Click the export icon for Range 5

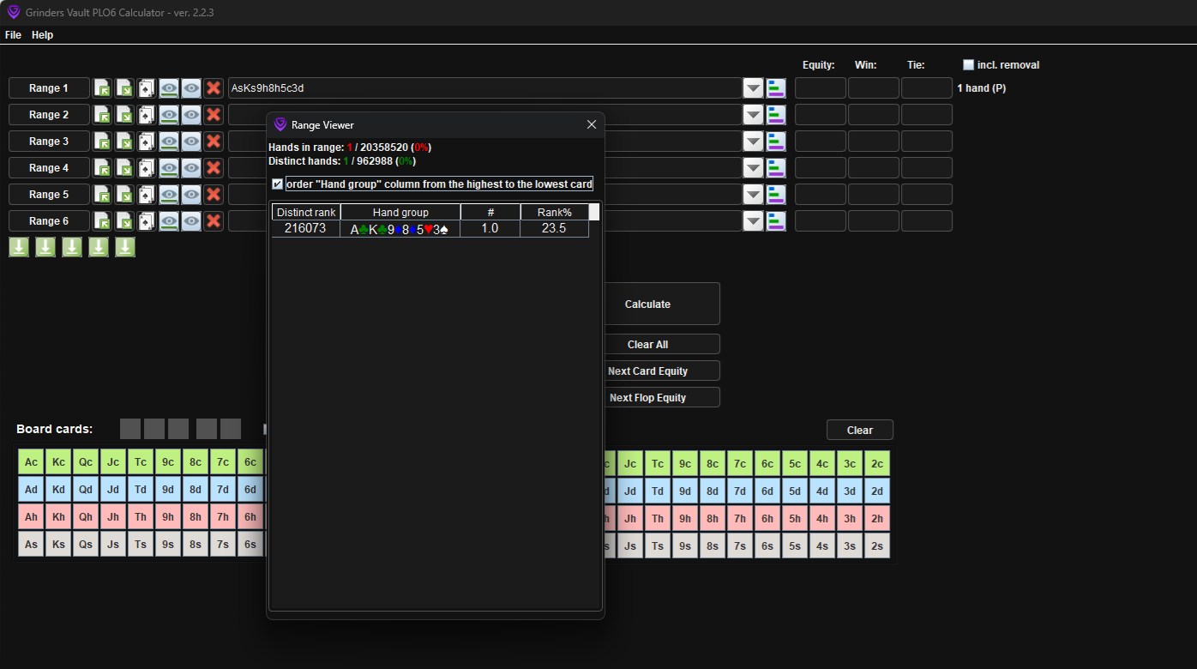124,195
